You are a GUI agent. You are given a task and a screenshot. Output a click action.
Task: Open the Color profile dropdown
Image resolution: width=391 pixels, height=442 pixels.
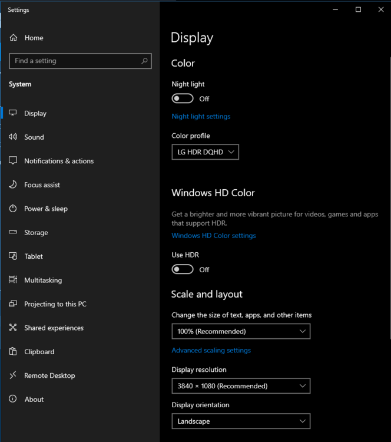point(205,152)
